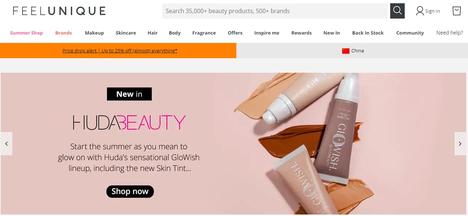Select the Summer Shop menu item
468x216 pixels.
(x=27, y=33)
